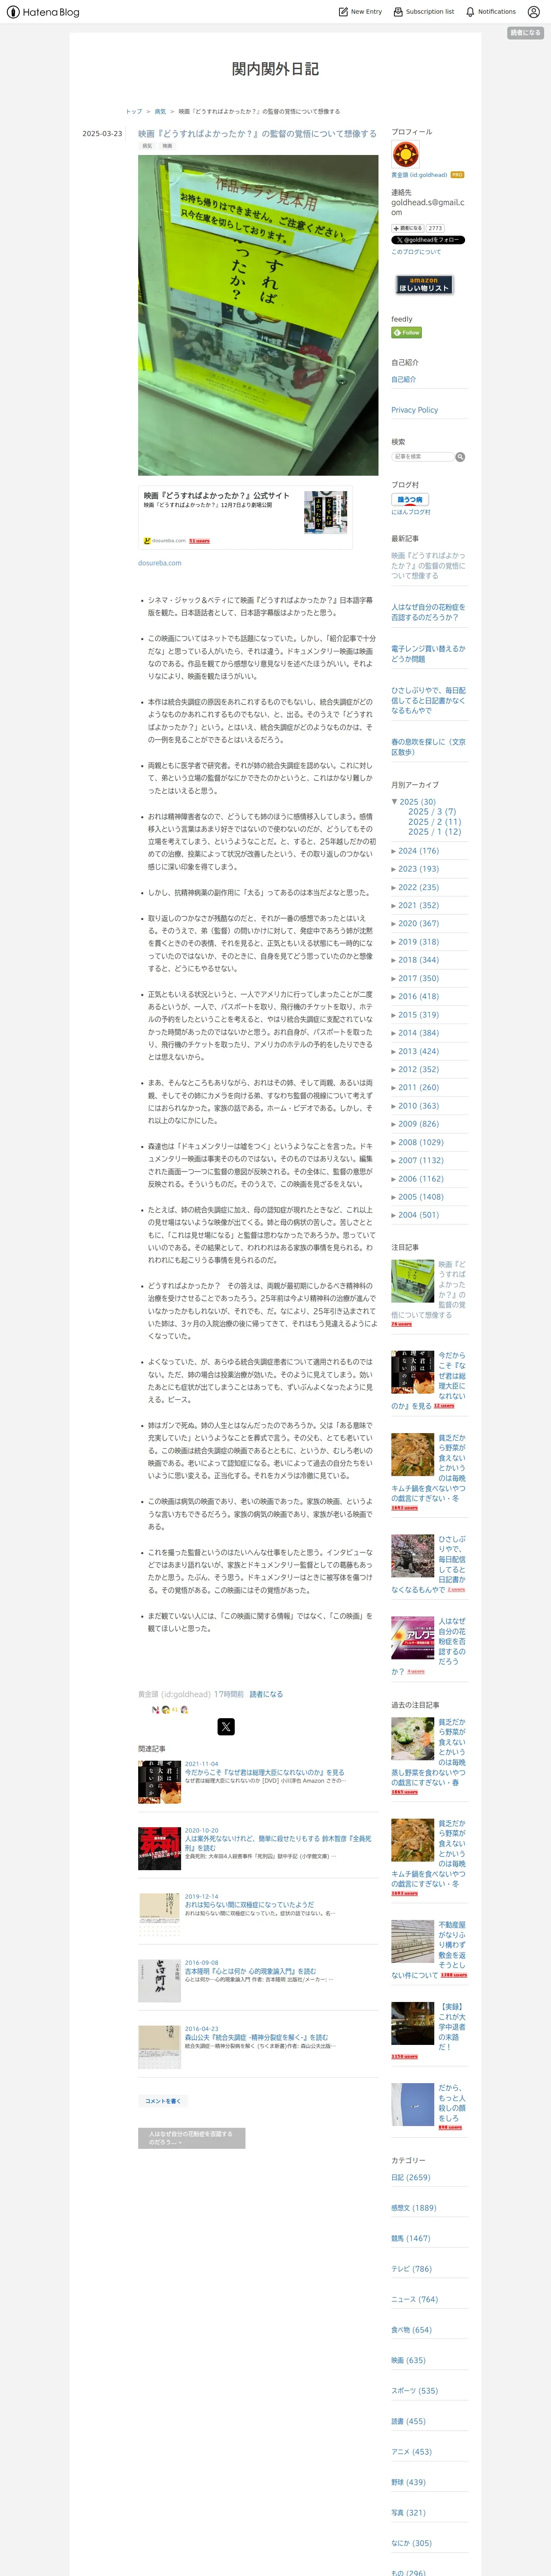Open the テレビ (786) category
This screenshot has height=2576, width=551.
pos(411,2268)
